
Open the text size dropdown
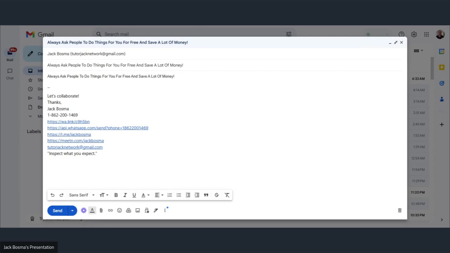tap(104, 195)
